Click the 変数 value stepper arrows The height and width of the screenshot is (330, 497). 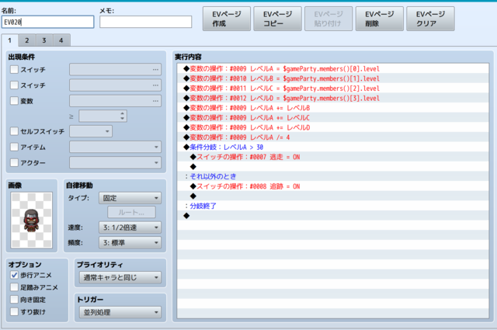pos(123,116)
